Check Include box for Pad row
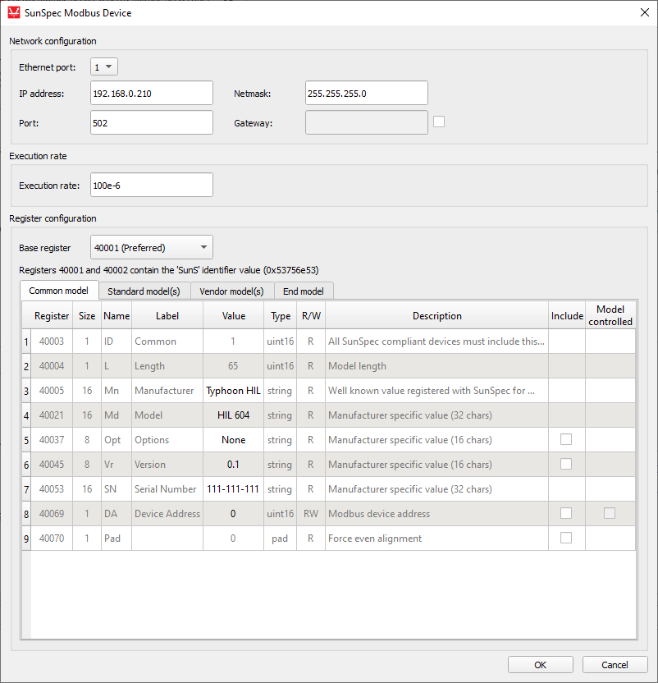This screenshot has width=658, height=683. [566, 538]
